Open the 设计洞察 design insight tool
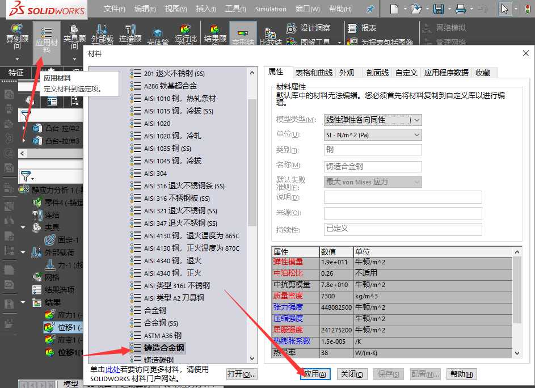 tap(308, 28)
